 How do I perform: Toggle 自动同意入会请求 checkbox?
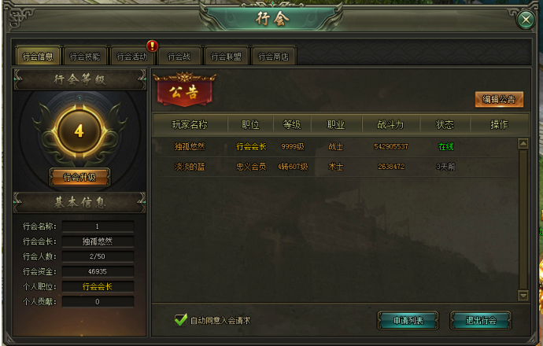[x=181, y=320]
